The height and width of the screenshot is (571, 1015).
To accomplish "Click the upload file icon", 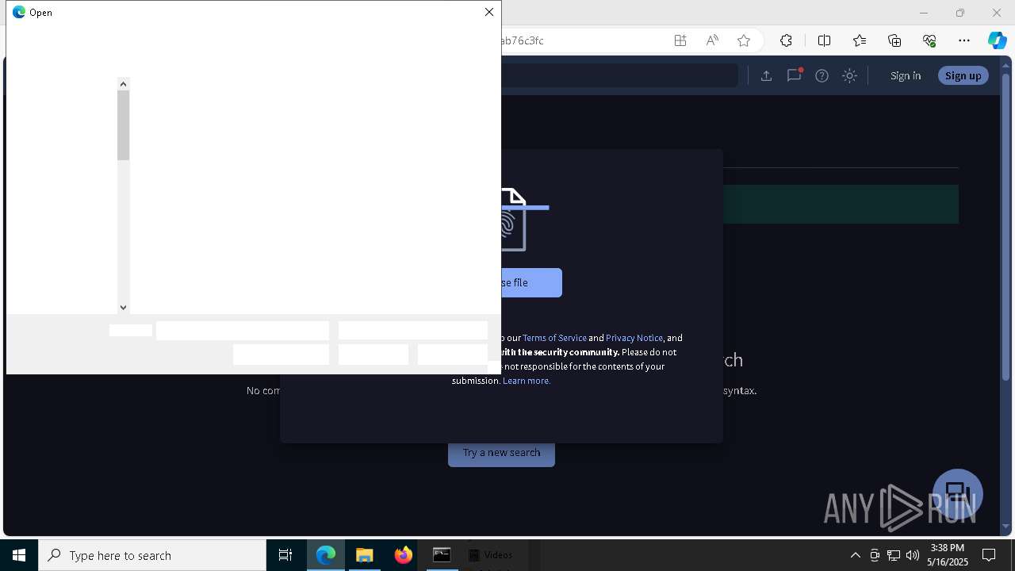I will 766,75.
